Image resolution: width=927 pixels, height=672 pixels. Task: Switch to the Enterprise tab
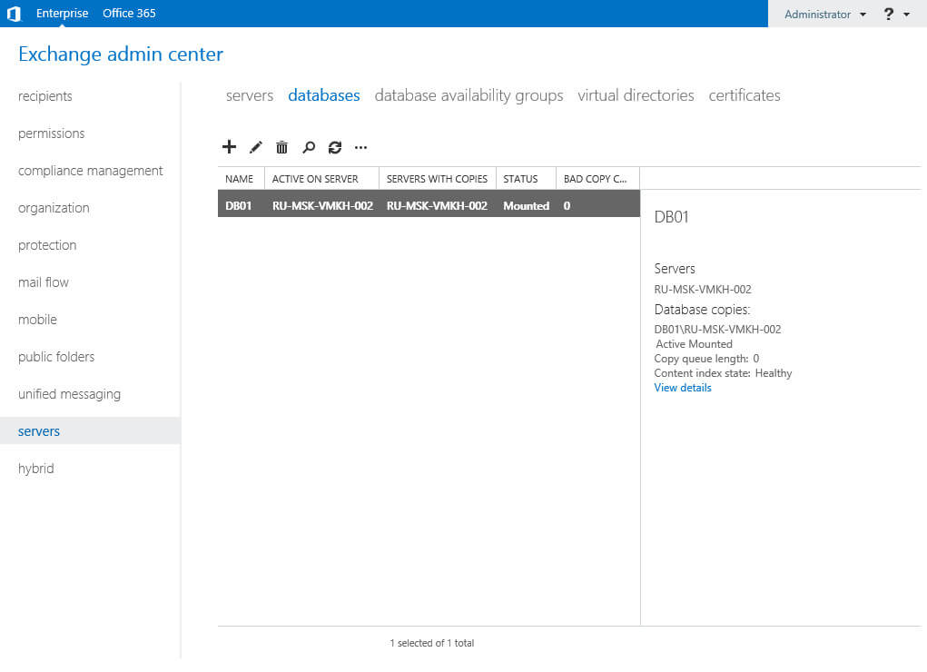(x=62, y=13)
